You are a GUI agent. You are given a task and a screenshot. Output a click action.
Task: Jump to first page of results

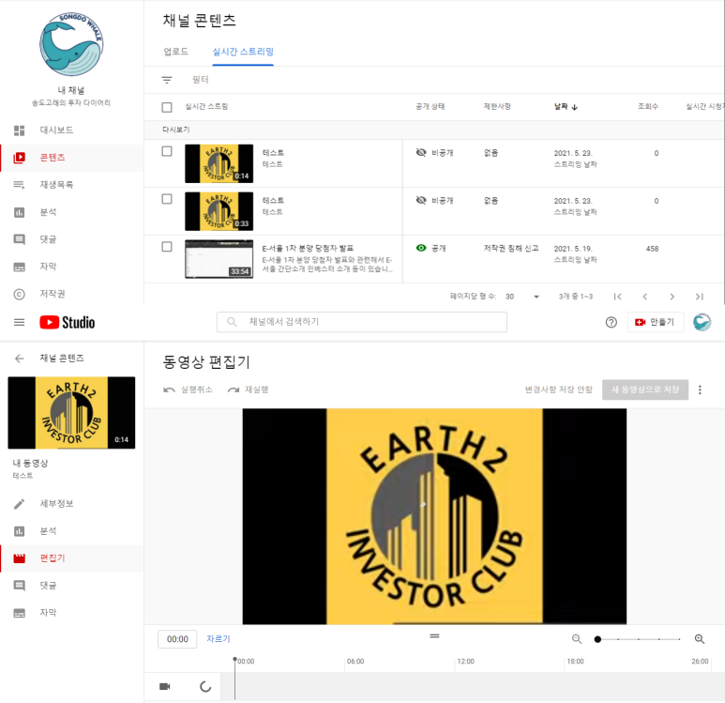coord(618,297)
